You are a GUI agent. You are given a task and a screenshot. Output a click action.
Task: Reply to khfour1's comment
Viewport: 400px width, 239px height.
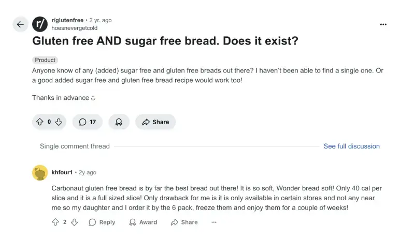coord(102,222)
